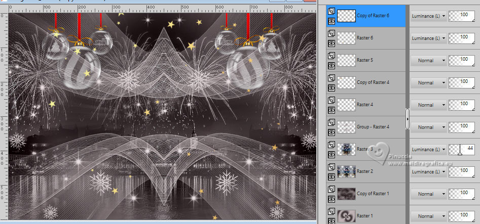Screen dimensions: 480x224
Task: Open blend mode dropdown for Group - Raster 4
Action: [x=428, y=127]
